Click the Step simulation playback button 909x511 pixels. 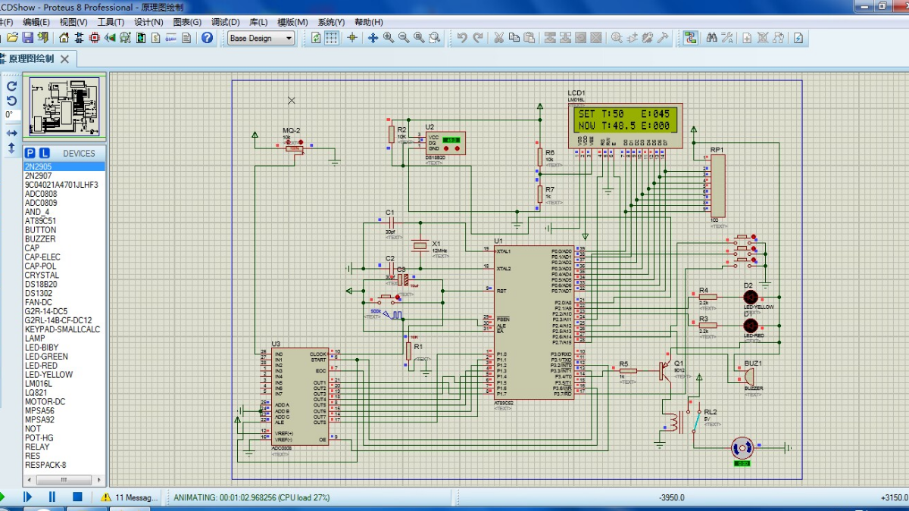pyautogui.click(x=27, y=497)
